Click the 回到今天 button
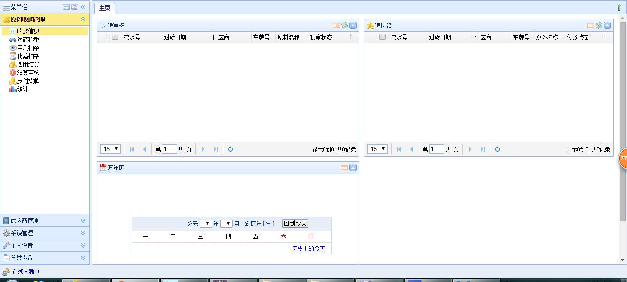 coord(295,224)
